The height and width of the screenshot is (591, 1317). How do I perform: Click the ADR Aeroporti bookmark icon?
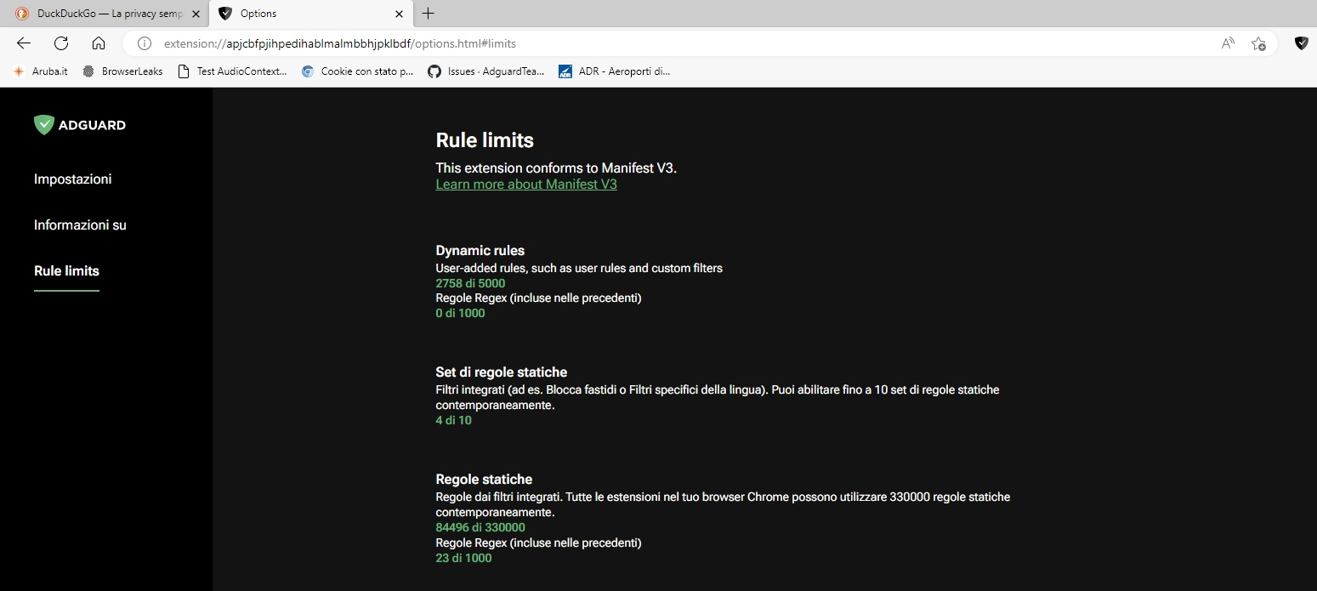pyautogui.click(x=565, y=71)
